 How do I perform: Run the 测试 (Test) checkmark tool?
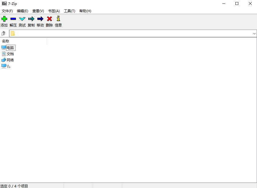coord(22,19)
